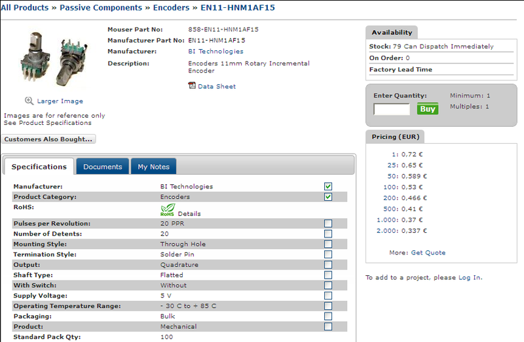This screenshot has width=524, height=342.
Task: Open the PDF Data Sheet icon
Action: click(192, 86)
